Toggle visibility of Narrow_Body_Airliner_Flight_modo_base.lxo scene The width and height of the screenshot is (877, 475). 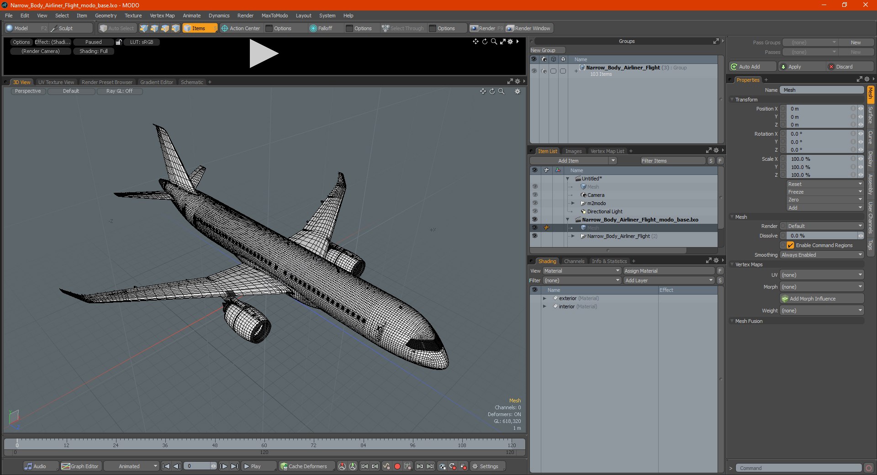click(x=534, y=220)
